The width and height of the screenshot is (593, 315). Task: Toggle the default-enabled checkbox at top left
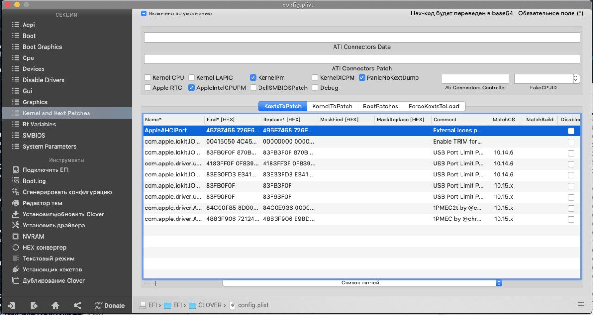click(x=144, y=13)
